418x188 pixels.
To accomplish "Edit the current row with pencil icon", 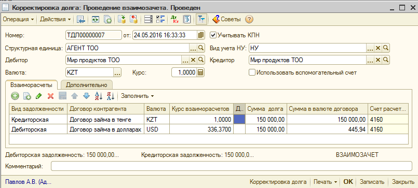I will (x=38, y=96).
